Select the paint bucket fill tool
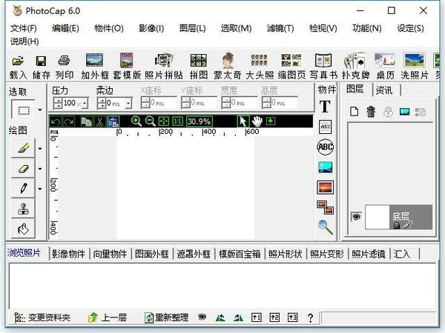This screenshot has height=333, width=445. pyautogui.click(x=23, y=229)
